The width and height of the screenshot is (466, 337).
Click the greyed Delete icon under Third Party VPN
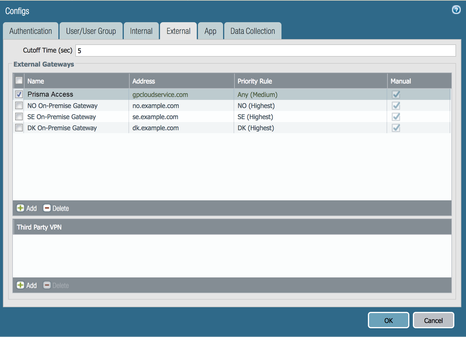pos(47,285)
